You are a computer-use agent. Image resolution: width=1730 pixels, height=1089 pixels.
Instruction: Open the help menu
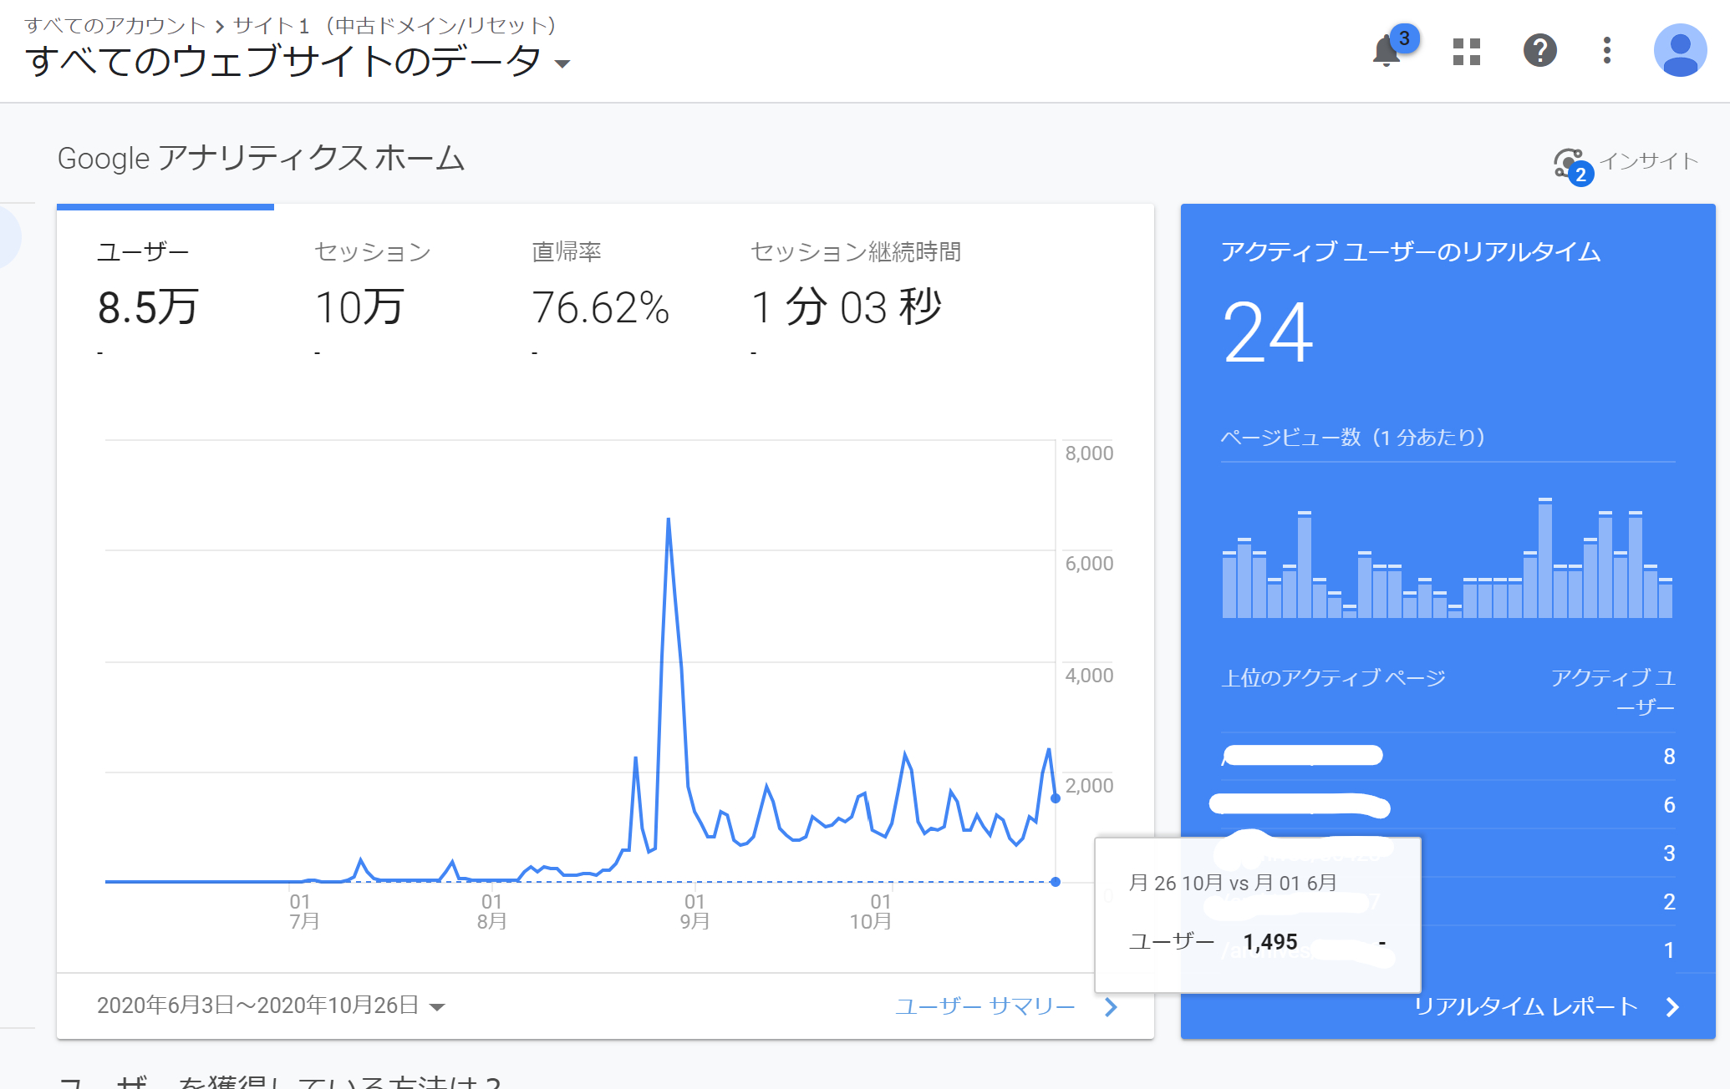(1539, 50)
